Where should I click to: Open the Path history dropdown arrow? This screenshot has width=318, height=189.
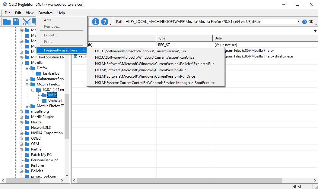298,22
